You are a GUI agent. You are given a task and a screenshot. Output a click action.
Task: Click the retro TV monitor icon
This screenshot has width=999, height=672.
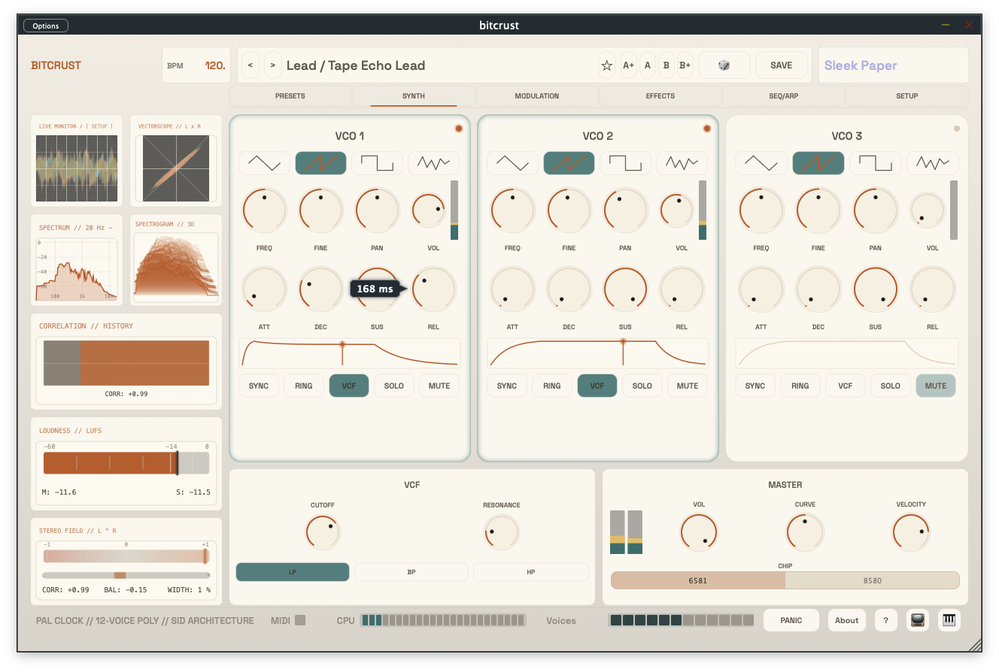917,620
